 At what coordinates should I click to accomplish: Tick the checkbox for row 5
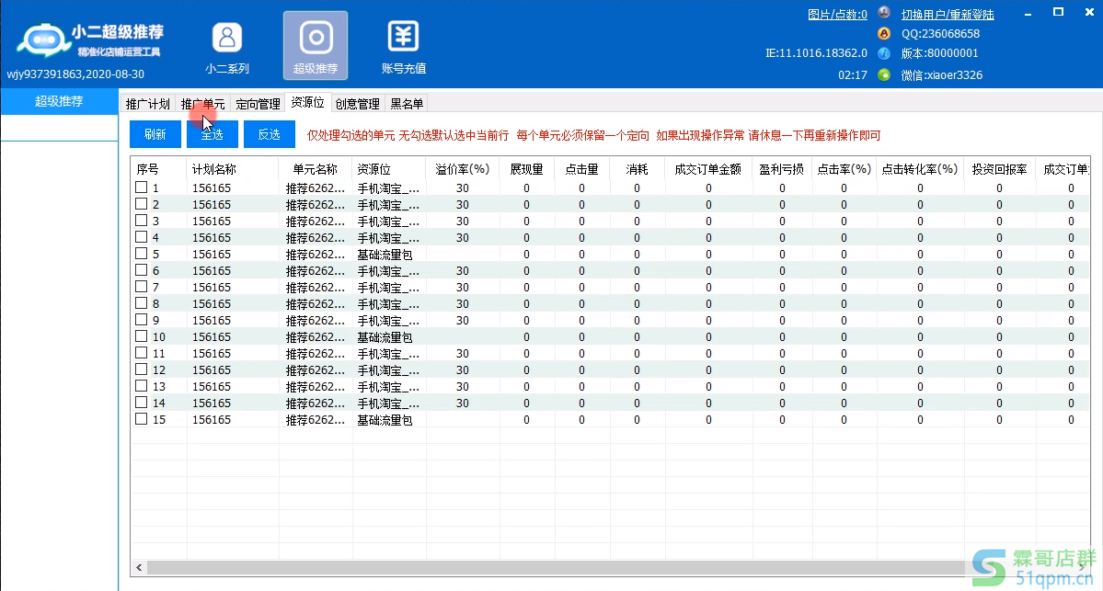tap(142, 254)
